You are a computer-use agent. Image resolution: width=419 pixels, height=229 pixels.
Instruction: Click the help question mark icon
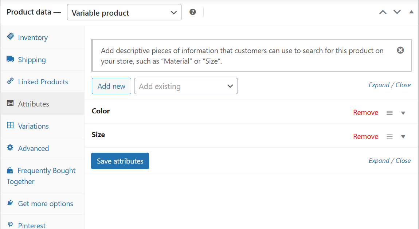pos(193,12)
